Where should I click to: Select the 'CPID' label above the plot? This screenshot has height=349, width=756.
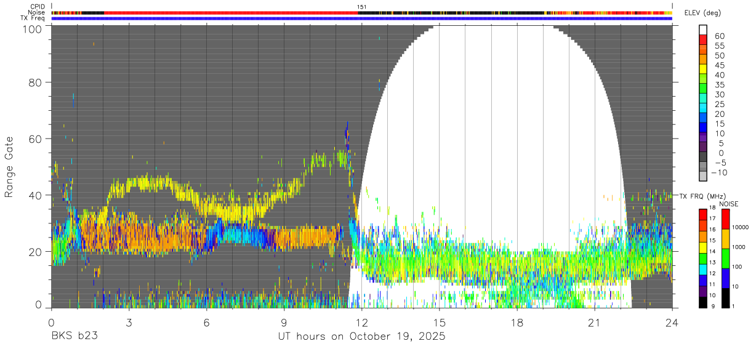point(37,7)
